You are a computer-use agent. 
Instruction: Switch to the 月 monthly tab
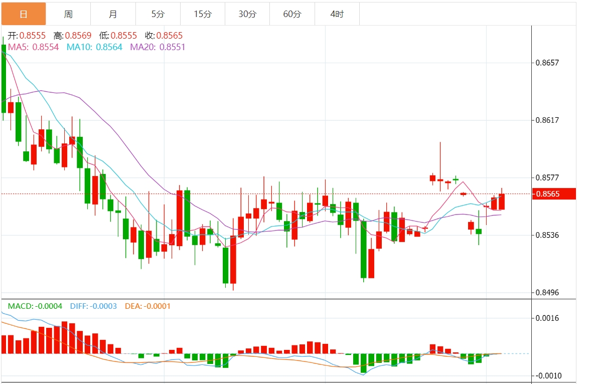[113, 14]
